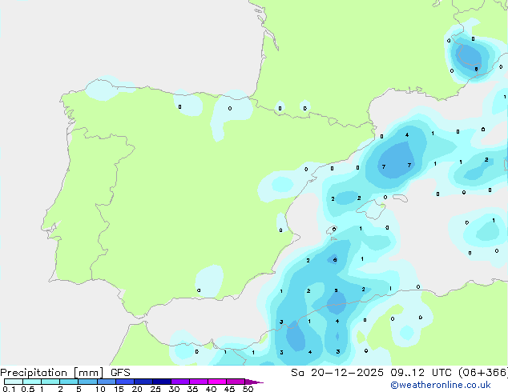The width and height of the screenshot is (508, 392).
Task: Click the purple arrow tip above 50 in legend
Action: 254,382
